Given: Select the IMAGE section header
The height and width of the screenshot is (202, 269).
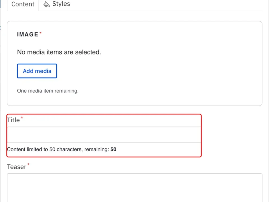Looking at the screenshot, I should click(x=28, y=34).
